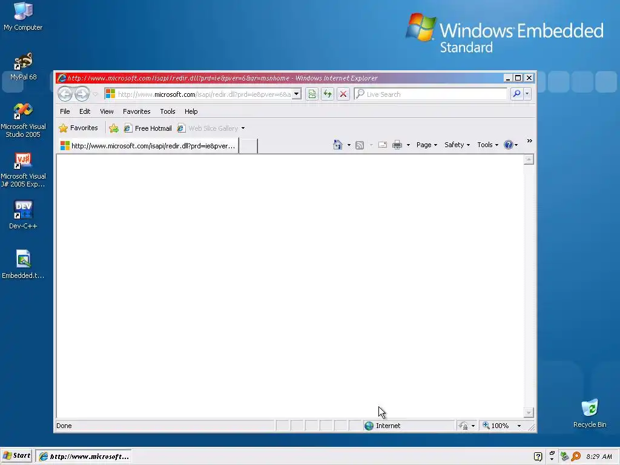This screenshot has width=620, height=465.
Task: Expand the Web Slice Gallery dropdown arrow
Action: (x=243, y=128)
